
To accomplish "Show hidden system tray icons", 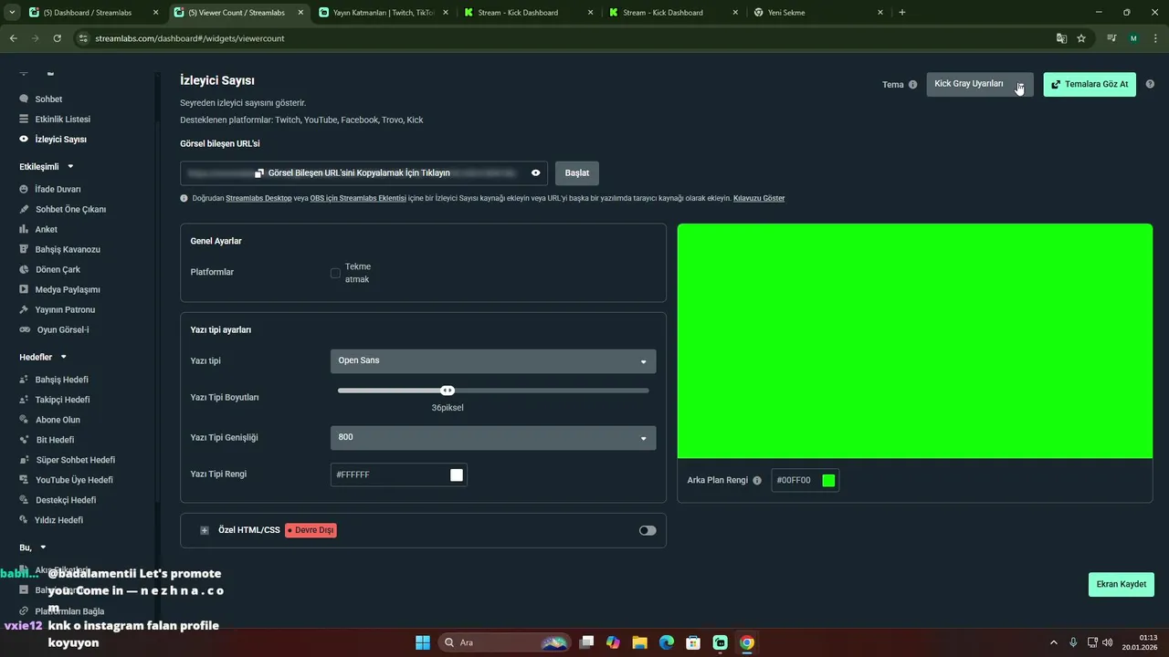I will coord(1053,642).
